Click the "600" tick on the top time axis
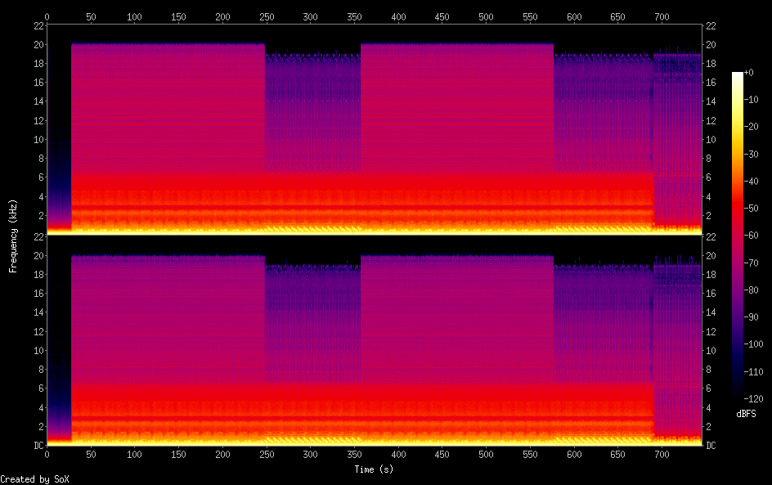772x485 pixels. click(574, 16)
